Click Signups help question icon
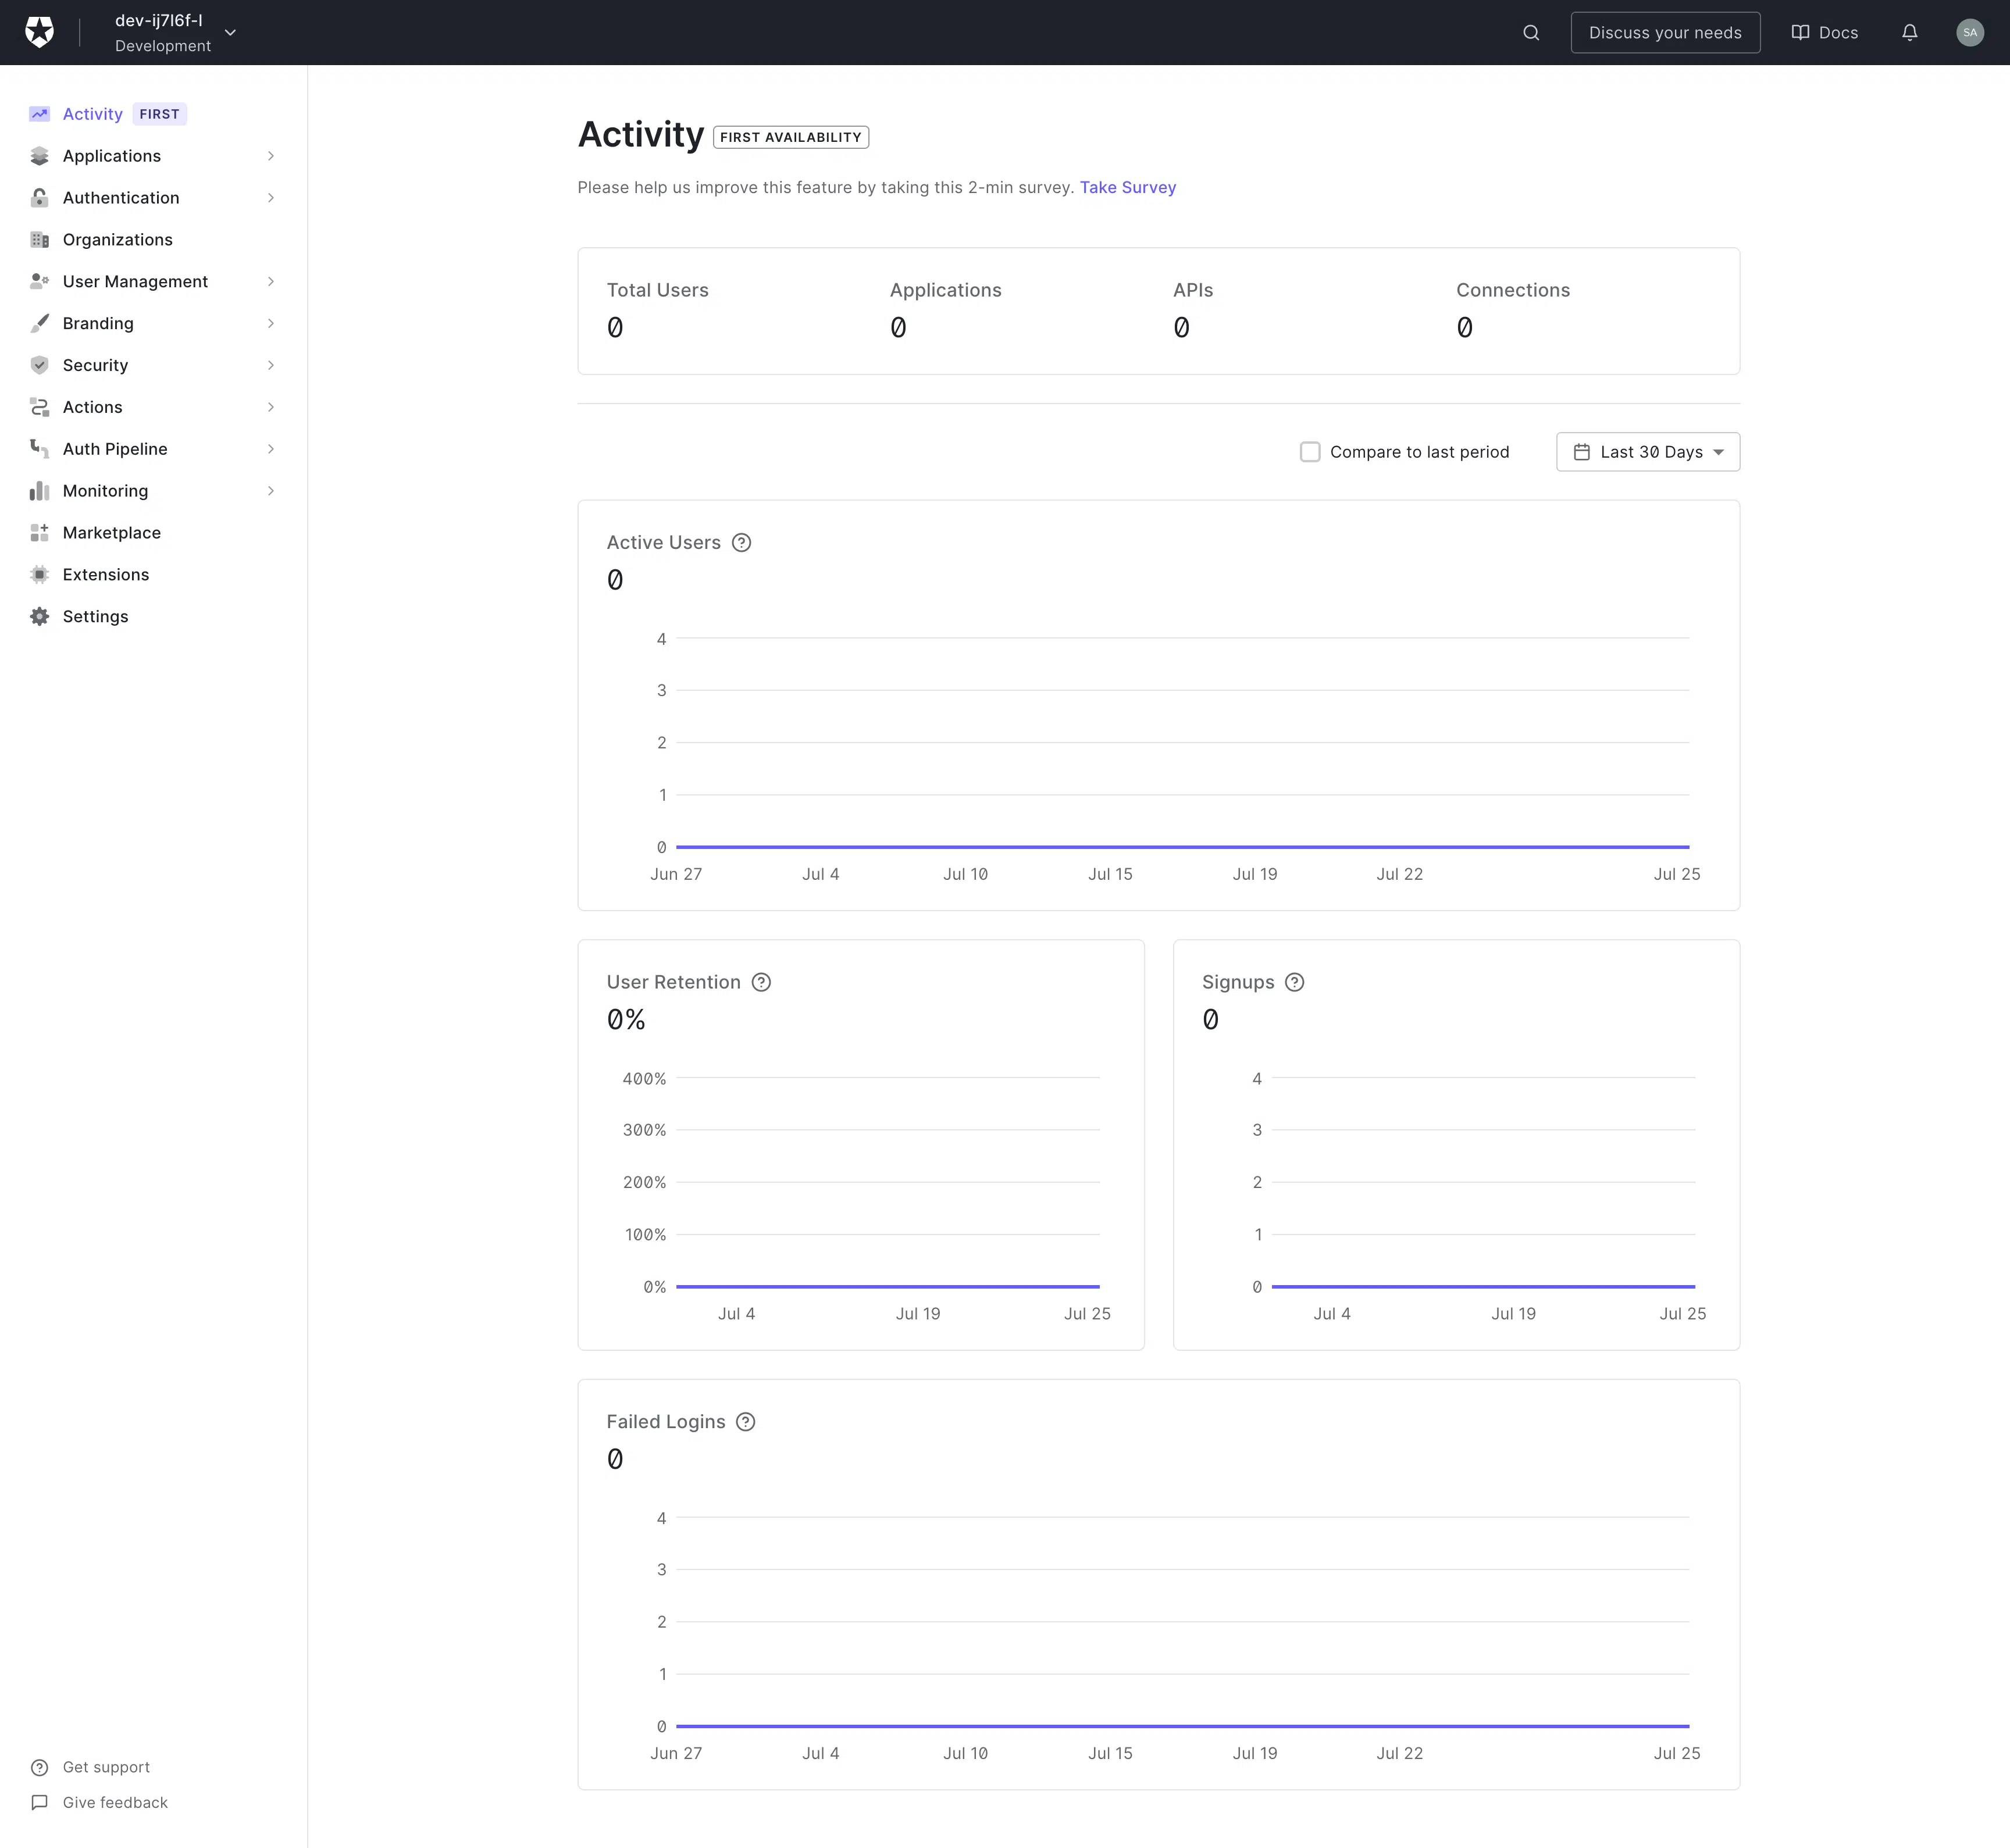Viewport: 2010px width, 1848px height. click(1294, 982)
